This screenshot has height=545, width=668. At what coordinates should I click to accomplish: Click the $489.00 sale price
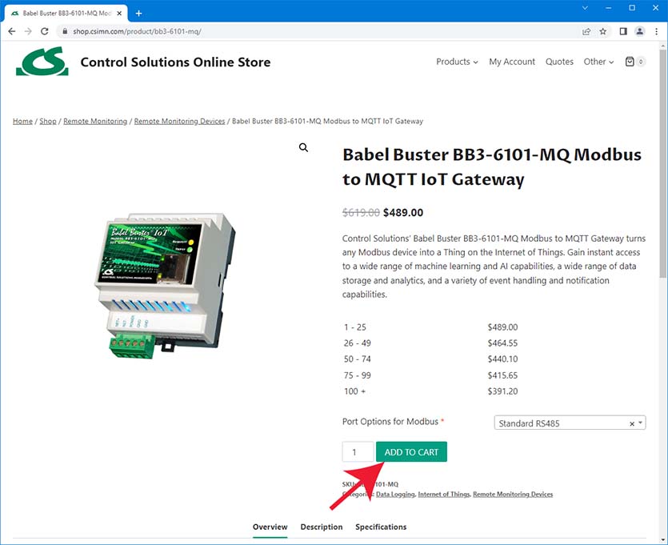[403, 212]
